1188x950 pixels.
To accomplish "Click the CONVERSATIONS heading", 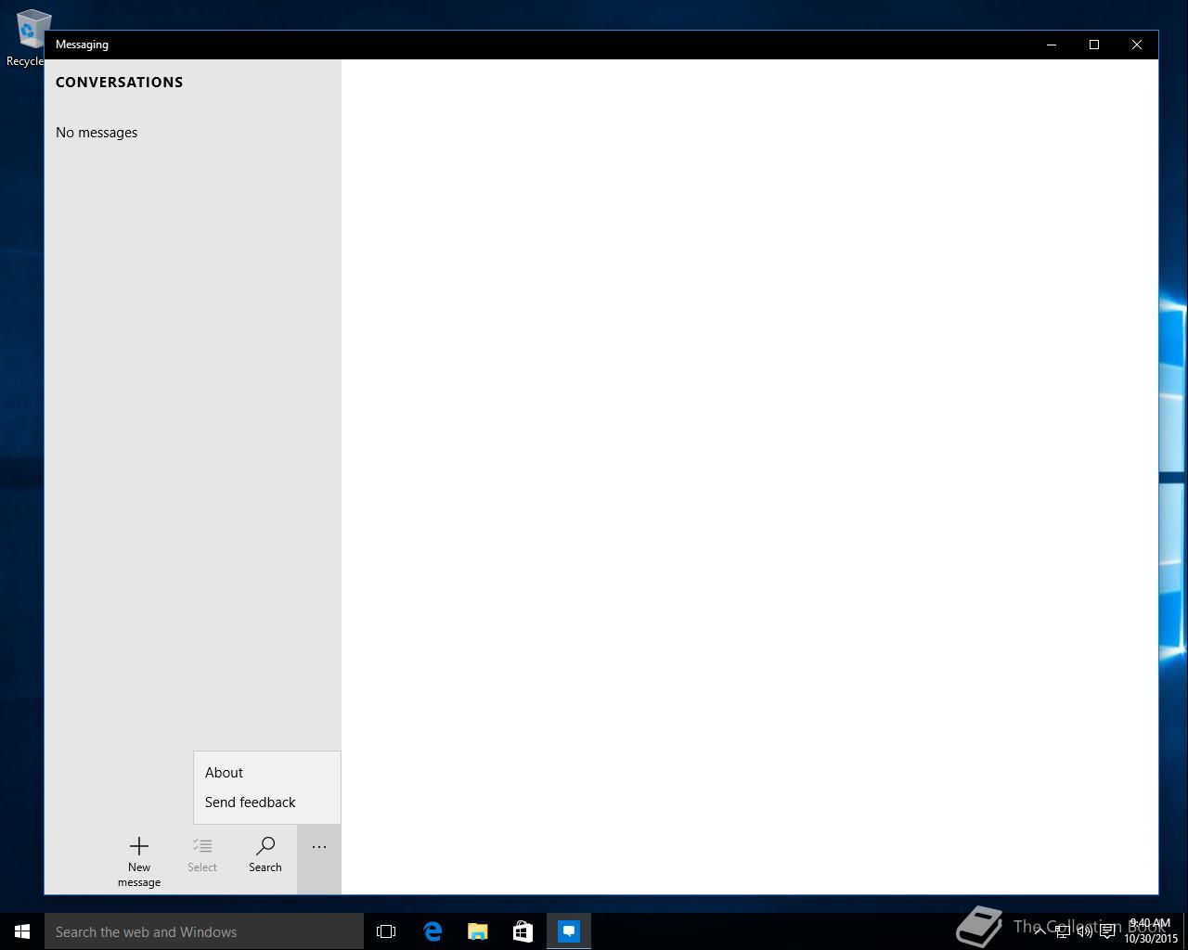I will tap(119, 82).
